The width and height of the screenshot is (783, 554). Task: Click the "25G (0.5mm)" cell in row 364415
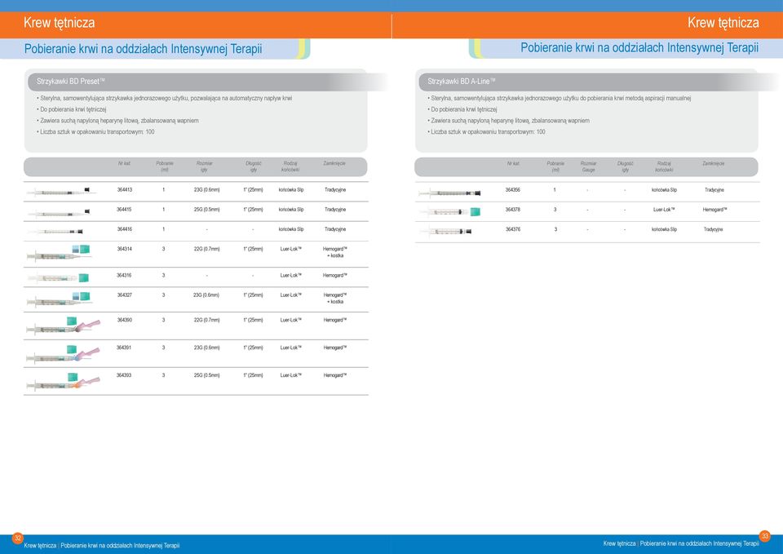click(206, 210)
